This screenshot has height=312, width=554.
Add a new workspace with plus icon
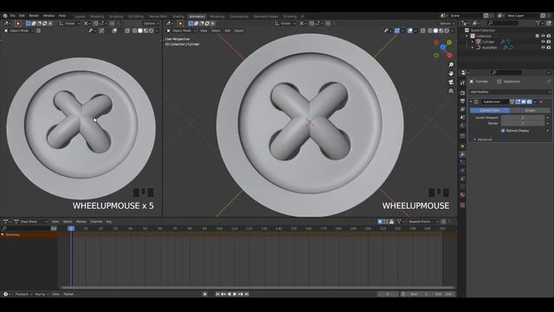(302, 16)
